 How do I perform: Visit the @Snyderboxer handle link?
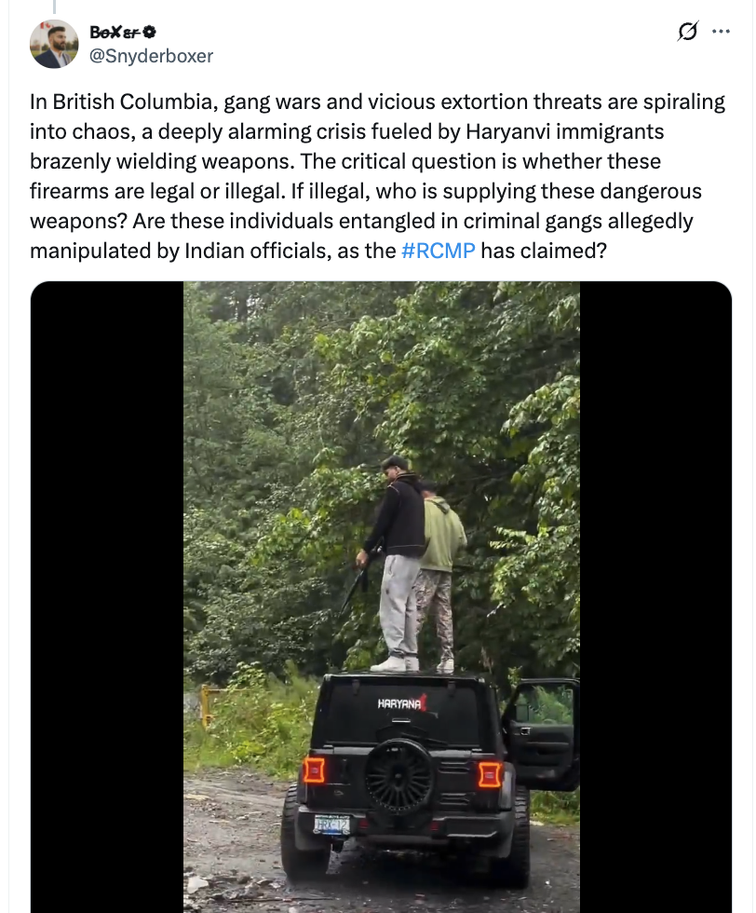tap(152, 56)
